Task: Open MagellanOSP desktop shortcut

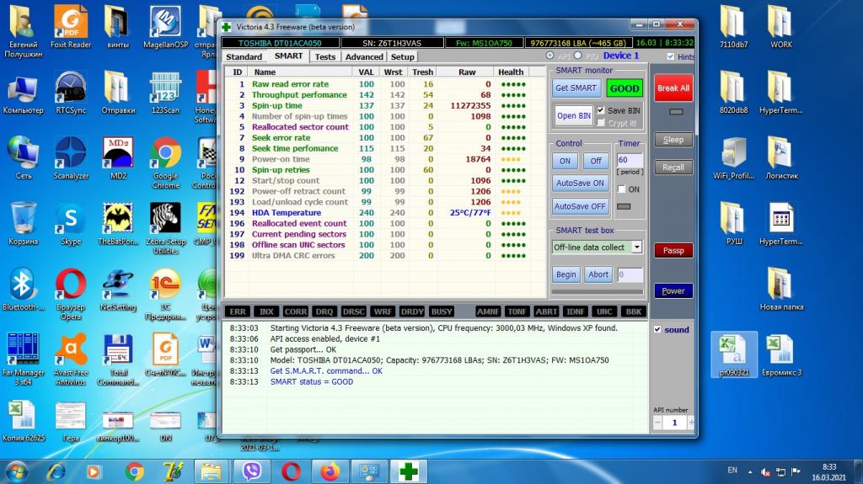Action: tap(165, 28)
